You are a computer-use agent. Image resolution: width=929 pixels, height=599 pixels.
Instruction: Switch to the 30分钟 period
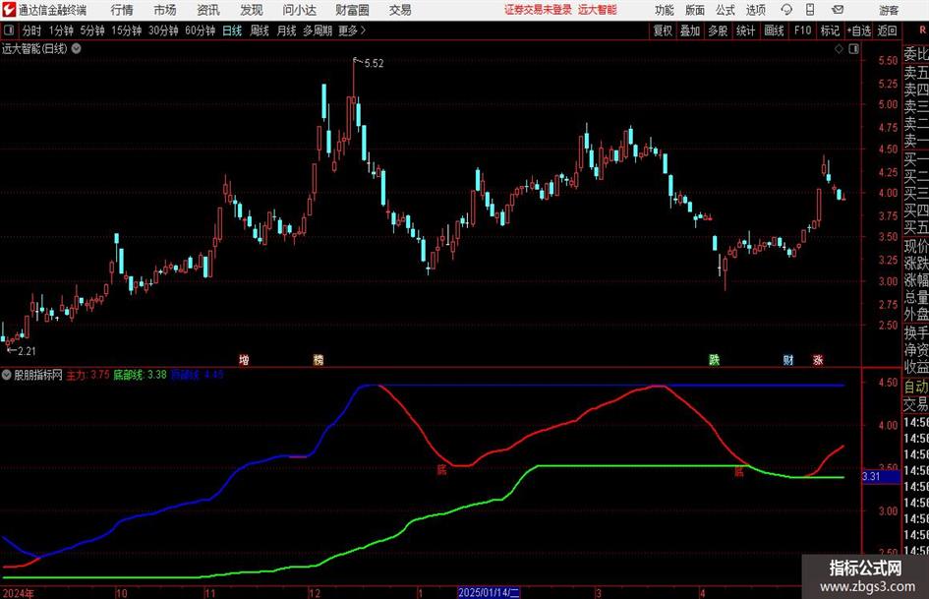click(163, 30)
